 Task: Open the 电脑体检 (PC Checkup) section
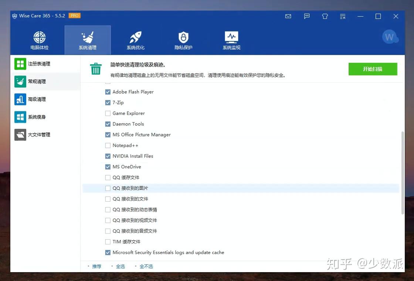(x=39, y=40)
